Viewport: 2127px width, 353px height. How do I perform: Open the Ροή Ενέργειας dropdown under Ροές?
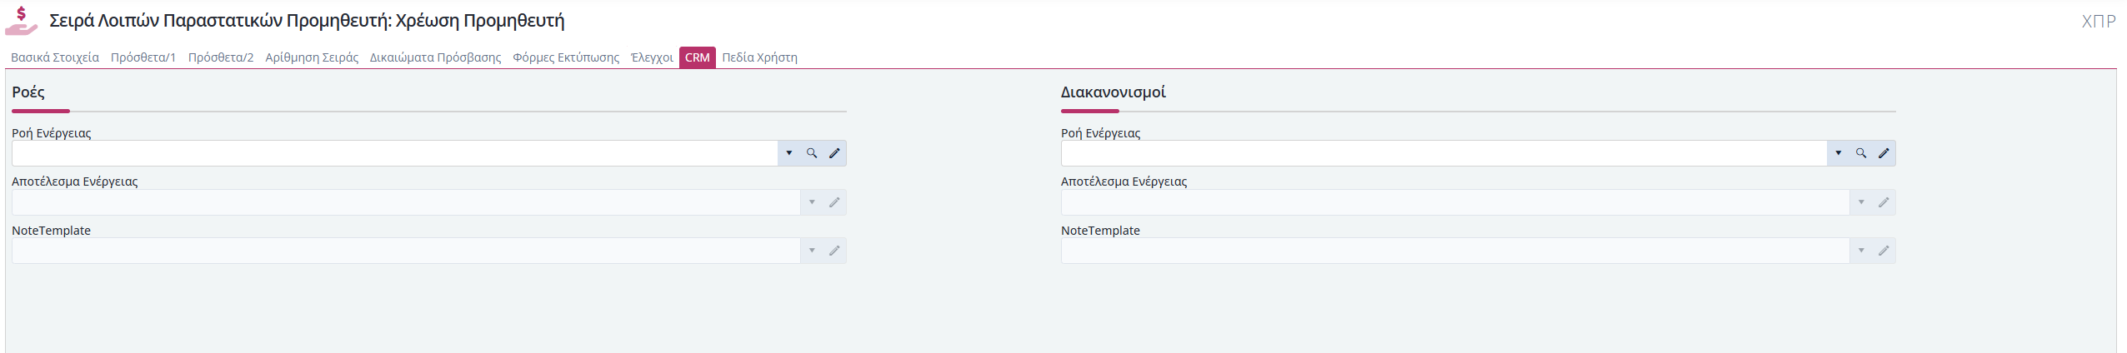pyautogui.click(x=789, y=153)
